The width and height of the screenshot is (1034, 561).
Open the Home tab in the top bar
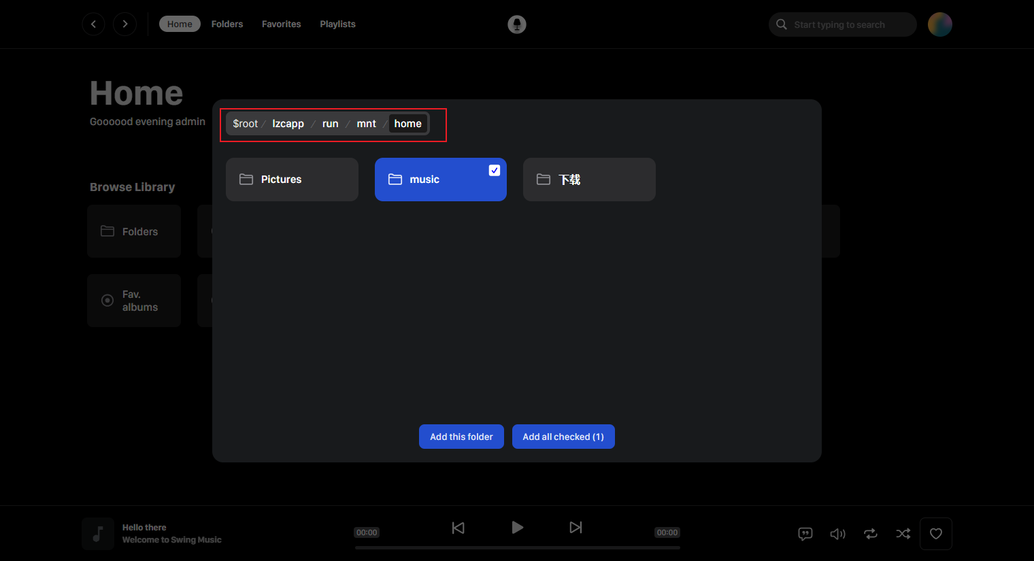pos(180,24)
